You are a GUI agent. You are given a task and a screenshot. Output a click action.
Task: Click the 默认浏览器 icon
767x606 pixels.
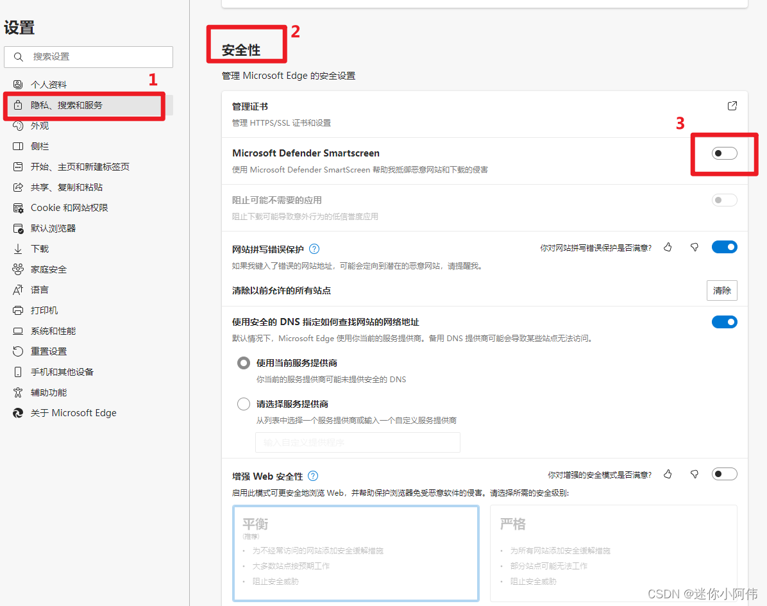click(18, 228)
